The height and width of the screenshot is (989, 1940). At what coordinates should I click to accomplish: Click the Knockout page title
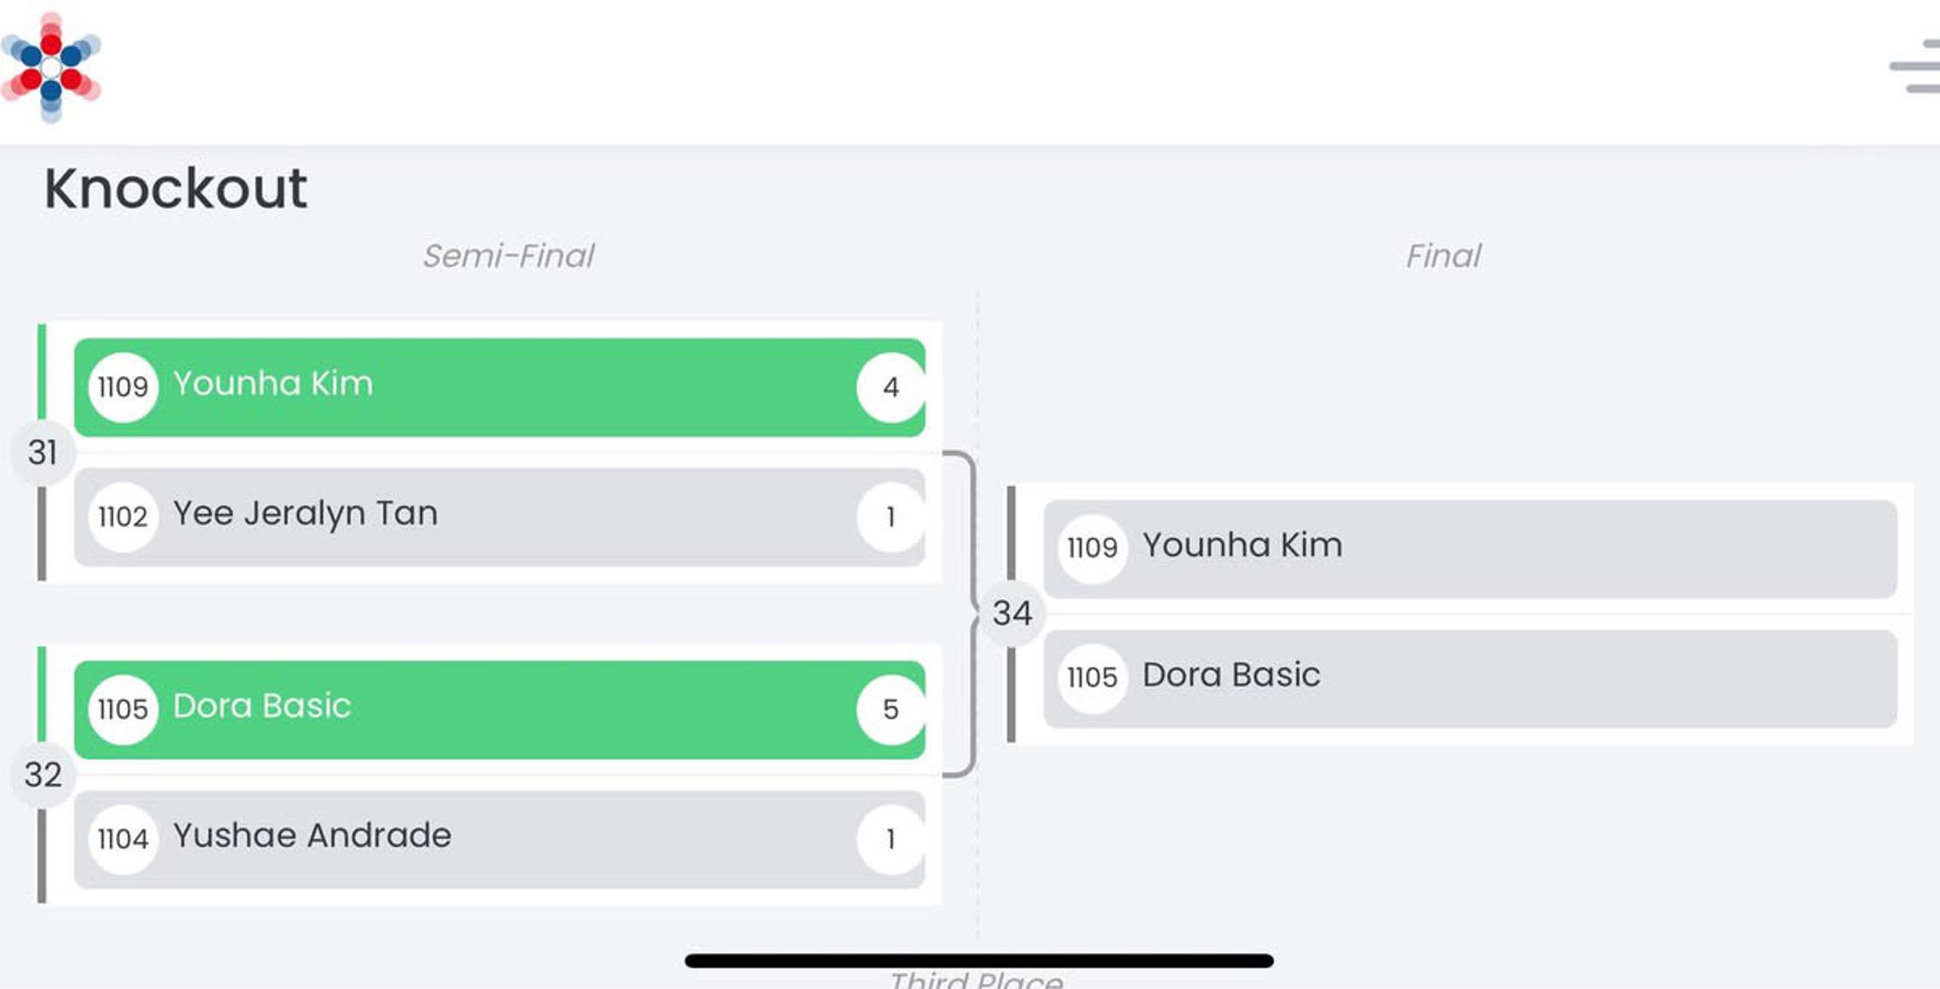coord(176,188)
